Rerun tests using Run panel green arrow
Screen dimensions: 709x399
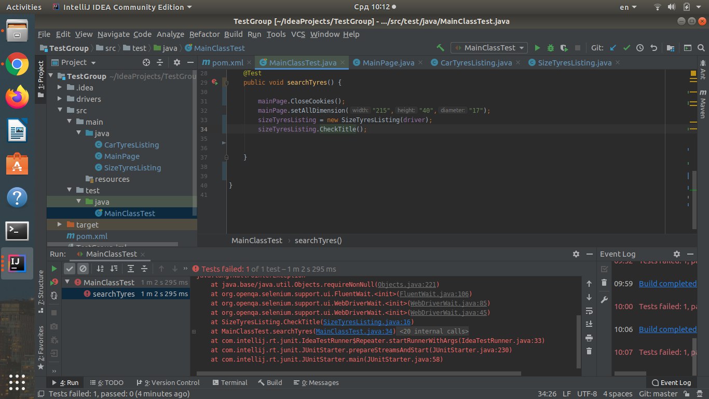pyautogui.click(x=54, y=269)
